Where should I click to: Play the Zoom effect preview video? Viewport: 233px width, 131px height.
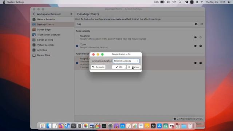196,46
